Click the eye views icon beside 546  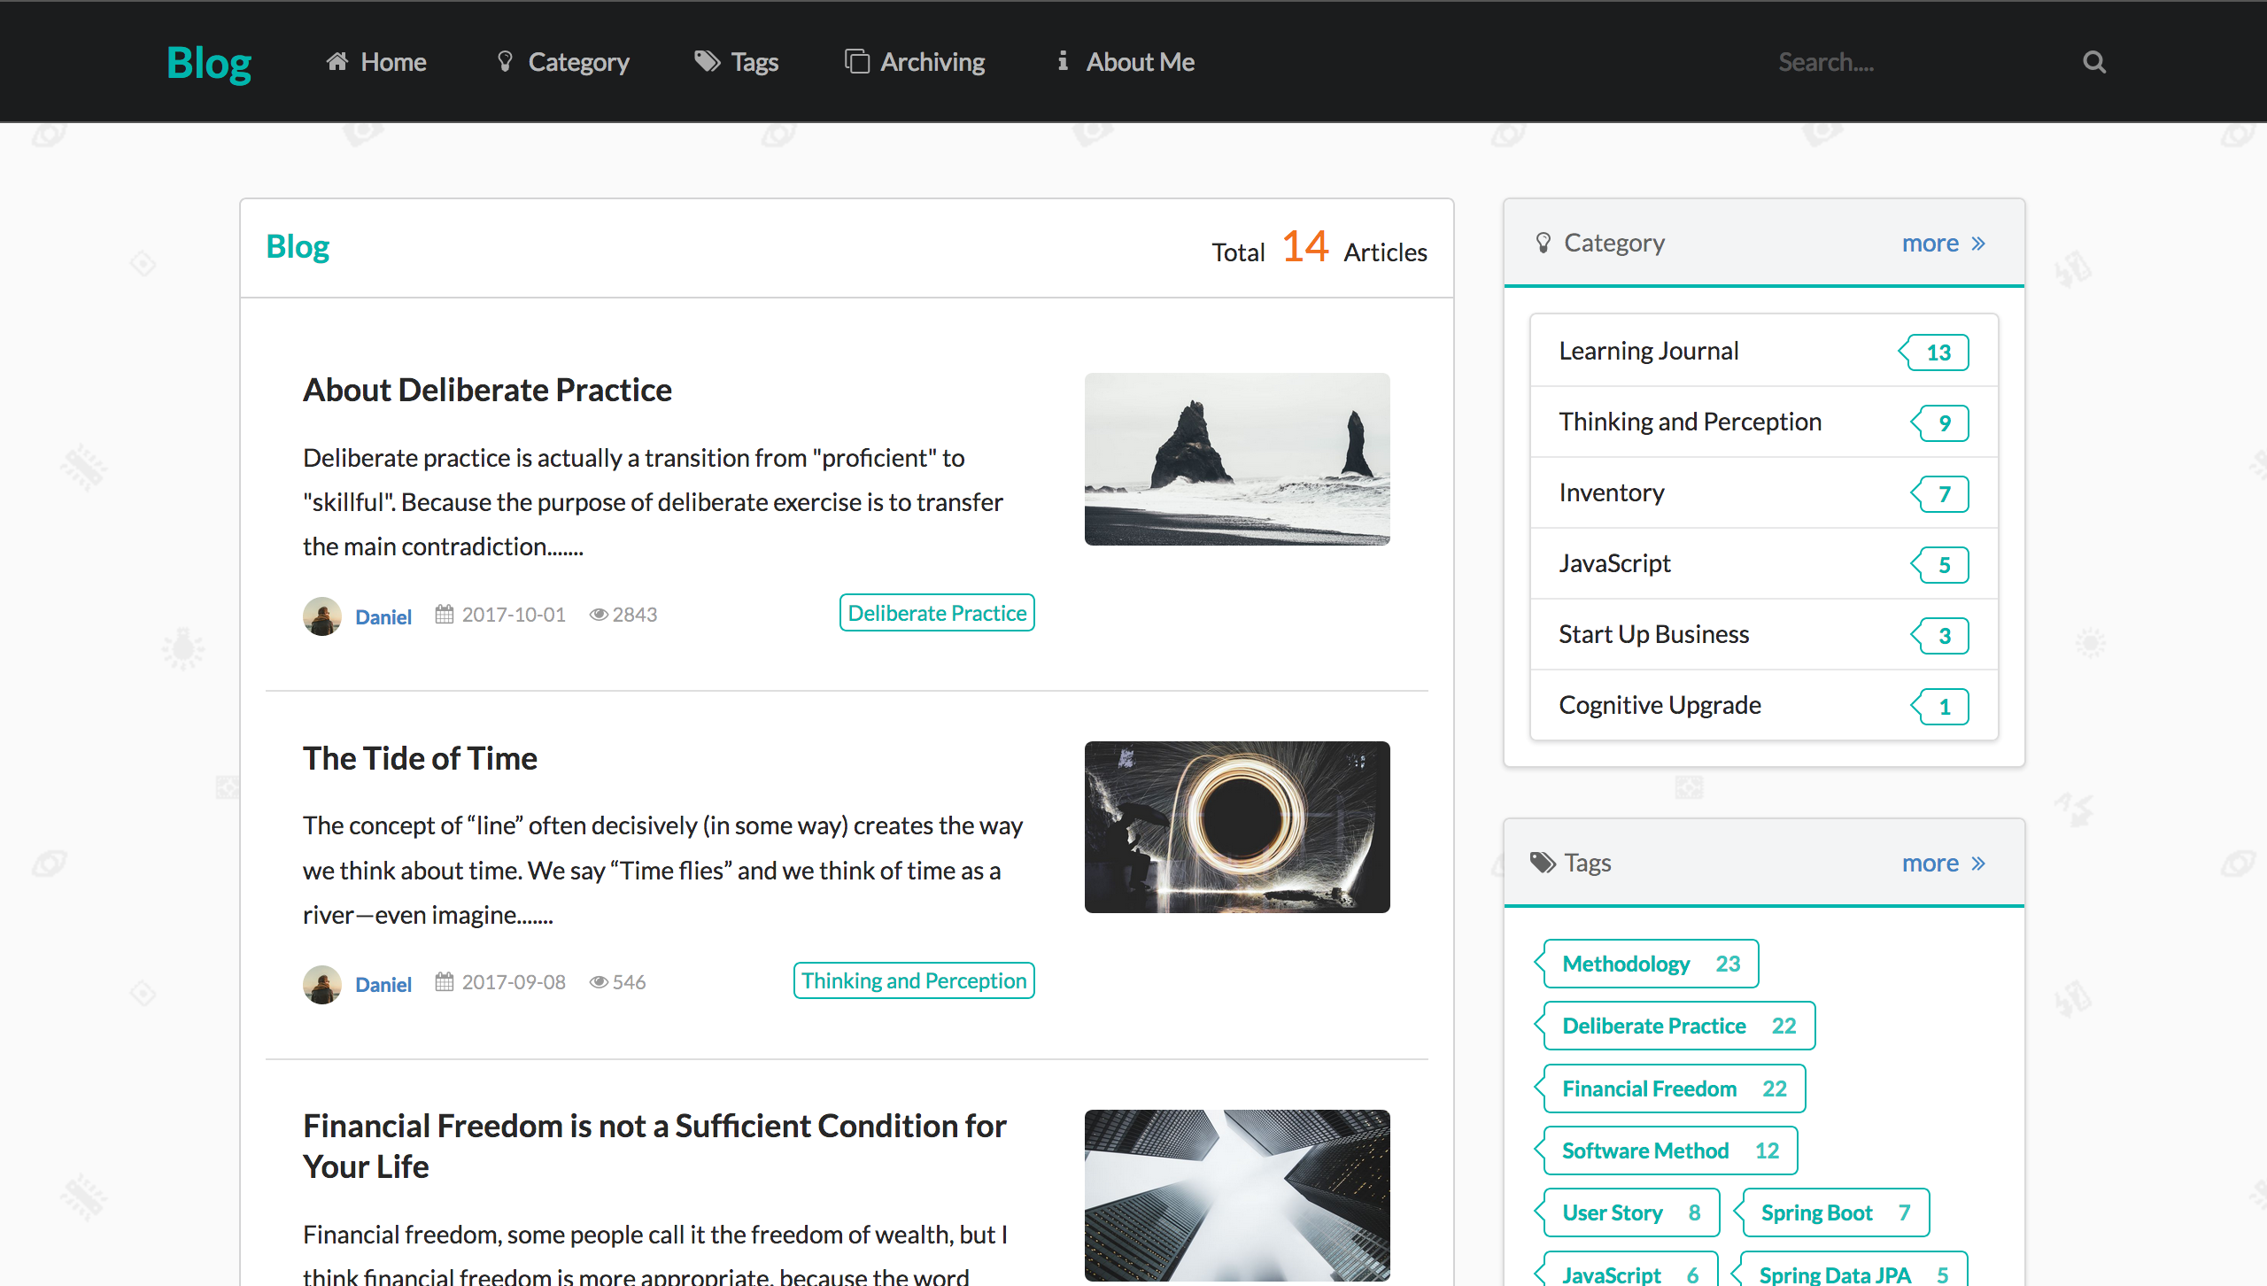click(599, 982)
